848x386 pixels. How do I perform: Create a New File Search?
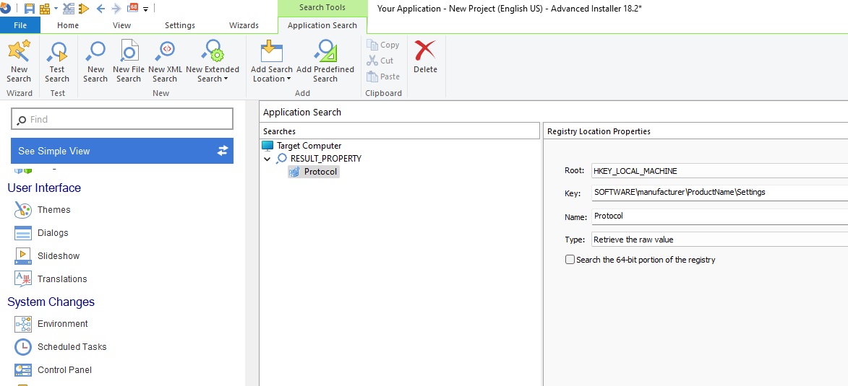(x=129, y=53)
